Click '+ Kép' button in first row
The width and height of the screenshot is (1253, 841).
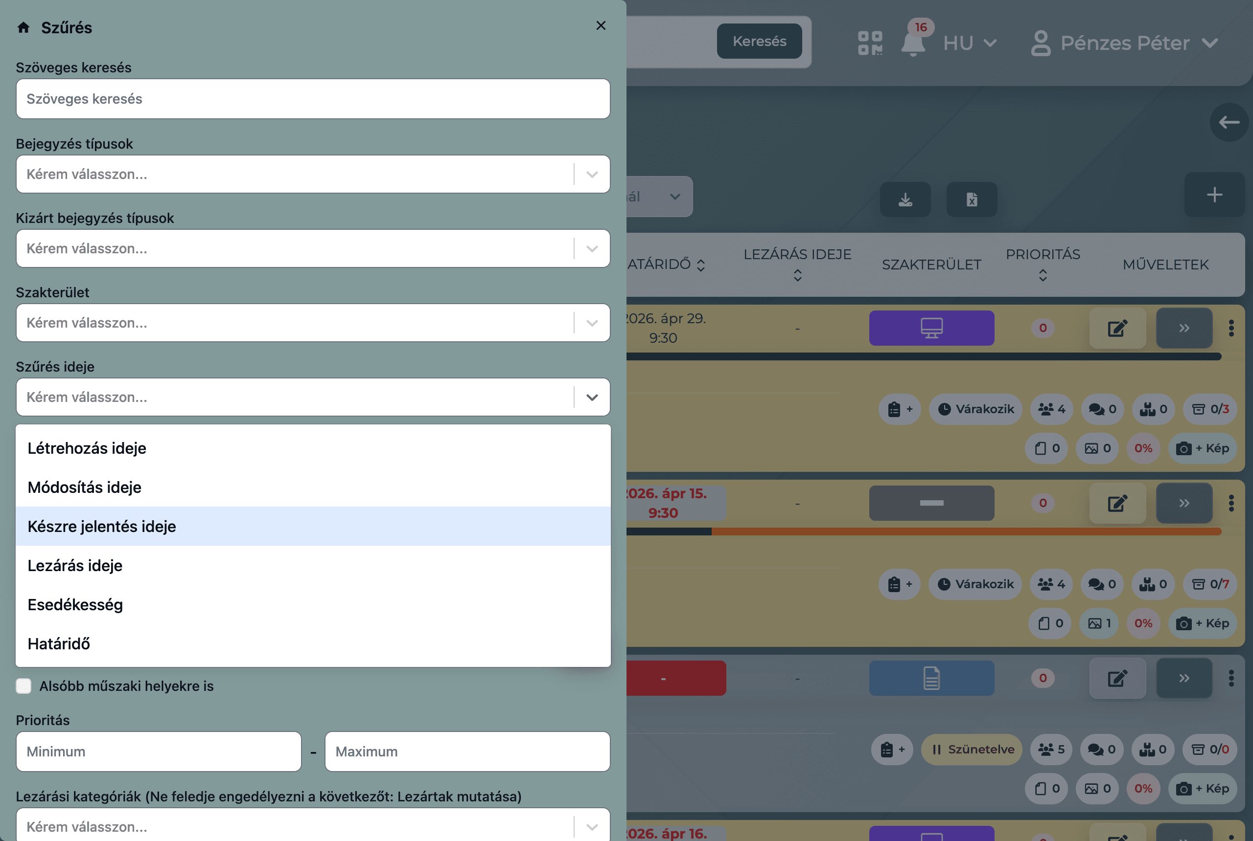[x=1202, y=448]
